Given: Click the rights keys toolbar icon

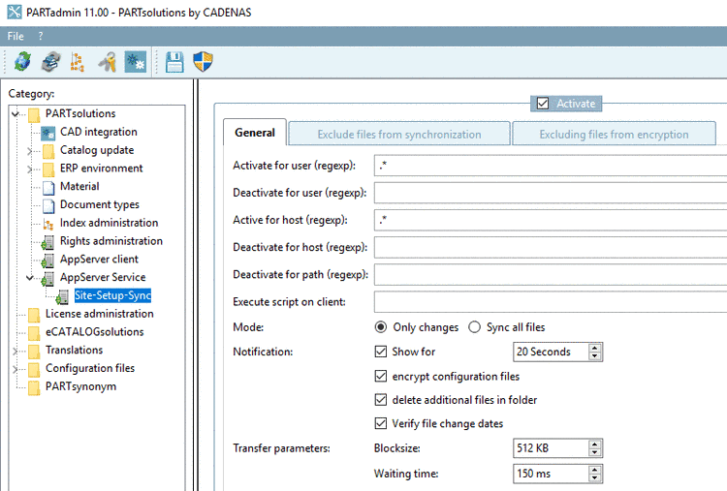Looking at the screenshot, I should (107, 62).
